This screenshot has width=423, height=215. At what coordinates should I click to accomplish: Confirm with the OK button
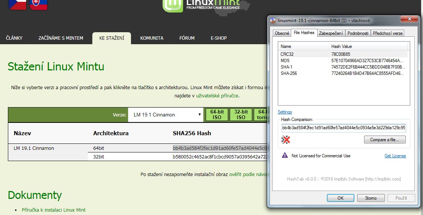(340, 198)
